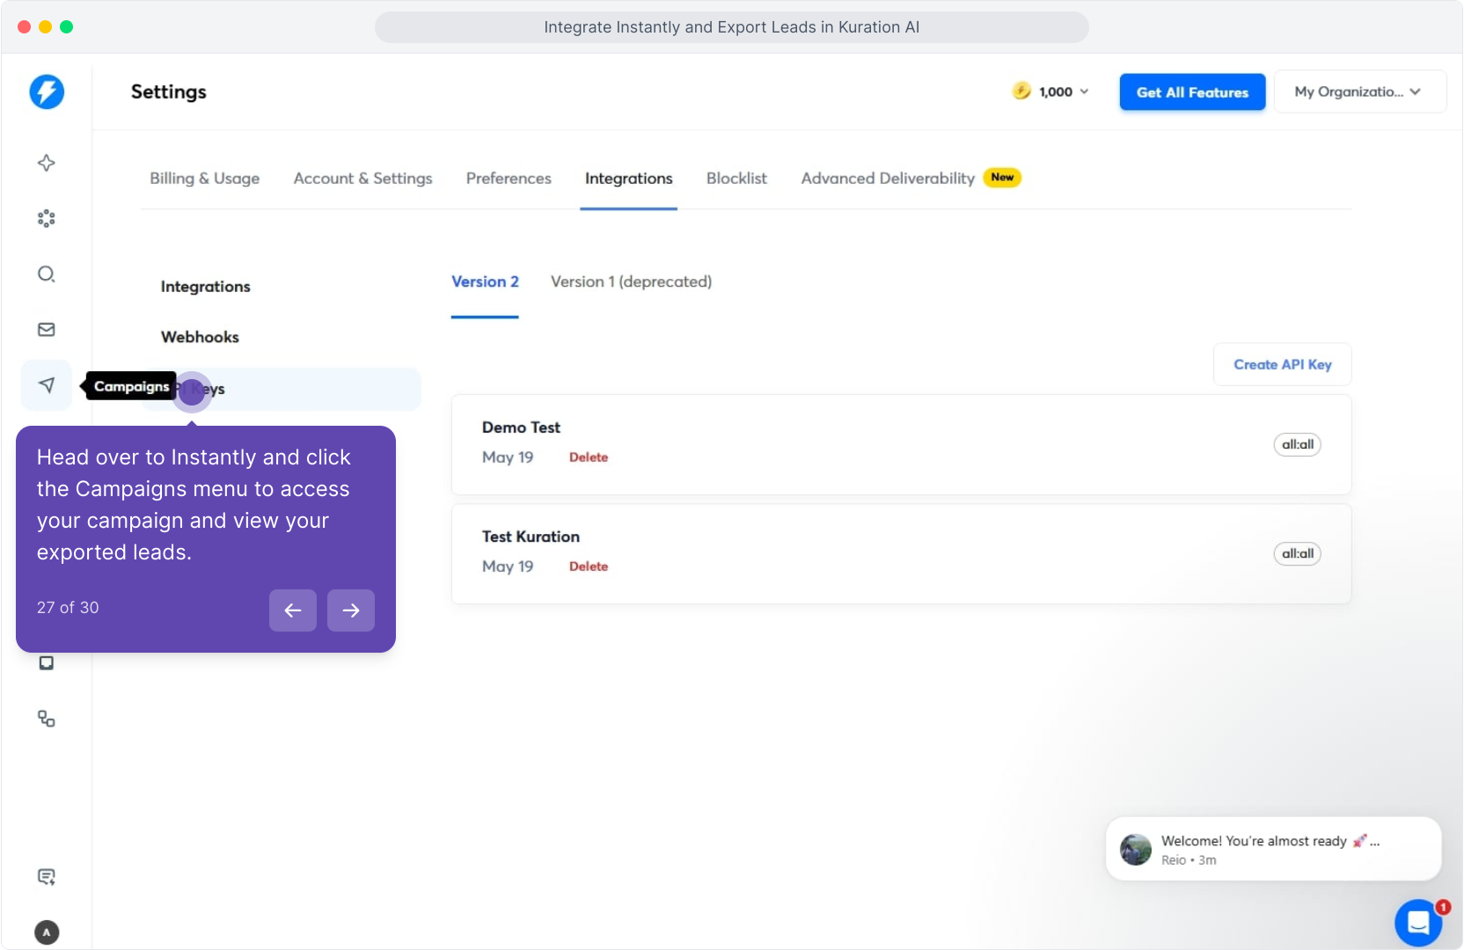The width and height of the screenshot is (1464, 950).
Task: Open the My Organization dropdown
Action: [1359, 91]
